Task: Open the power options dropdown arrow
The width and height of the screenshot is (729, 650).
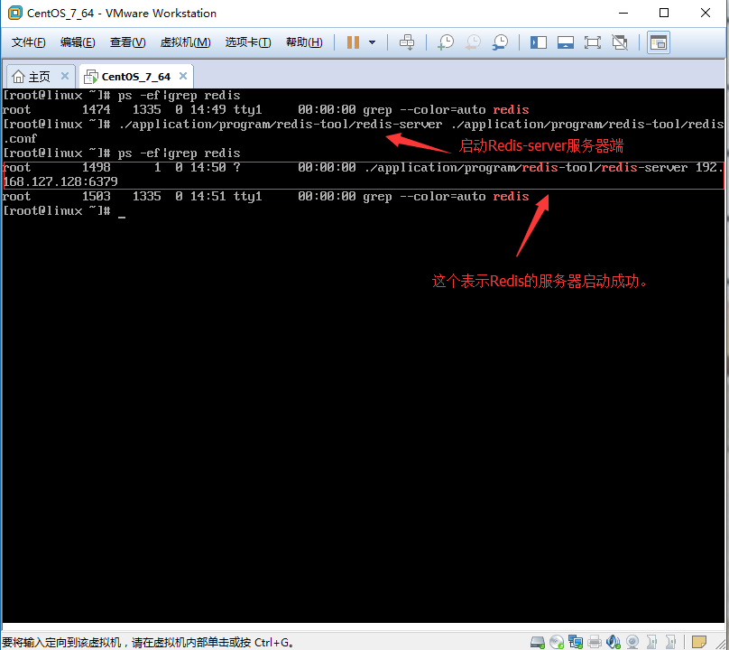Action: [x=372, y=42]
